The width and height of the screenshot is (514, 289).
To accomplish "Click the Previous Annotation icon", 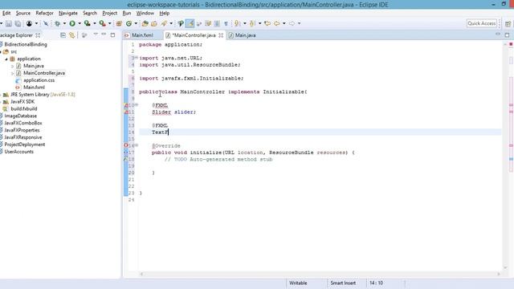I will [252, 23].
